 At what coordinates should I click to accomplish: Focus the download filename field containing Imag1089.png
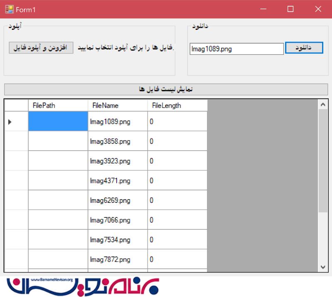tap(237, 49)
